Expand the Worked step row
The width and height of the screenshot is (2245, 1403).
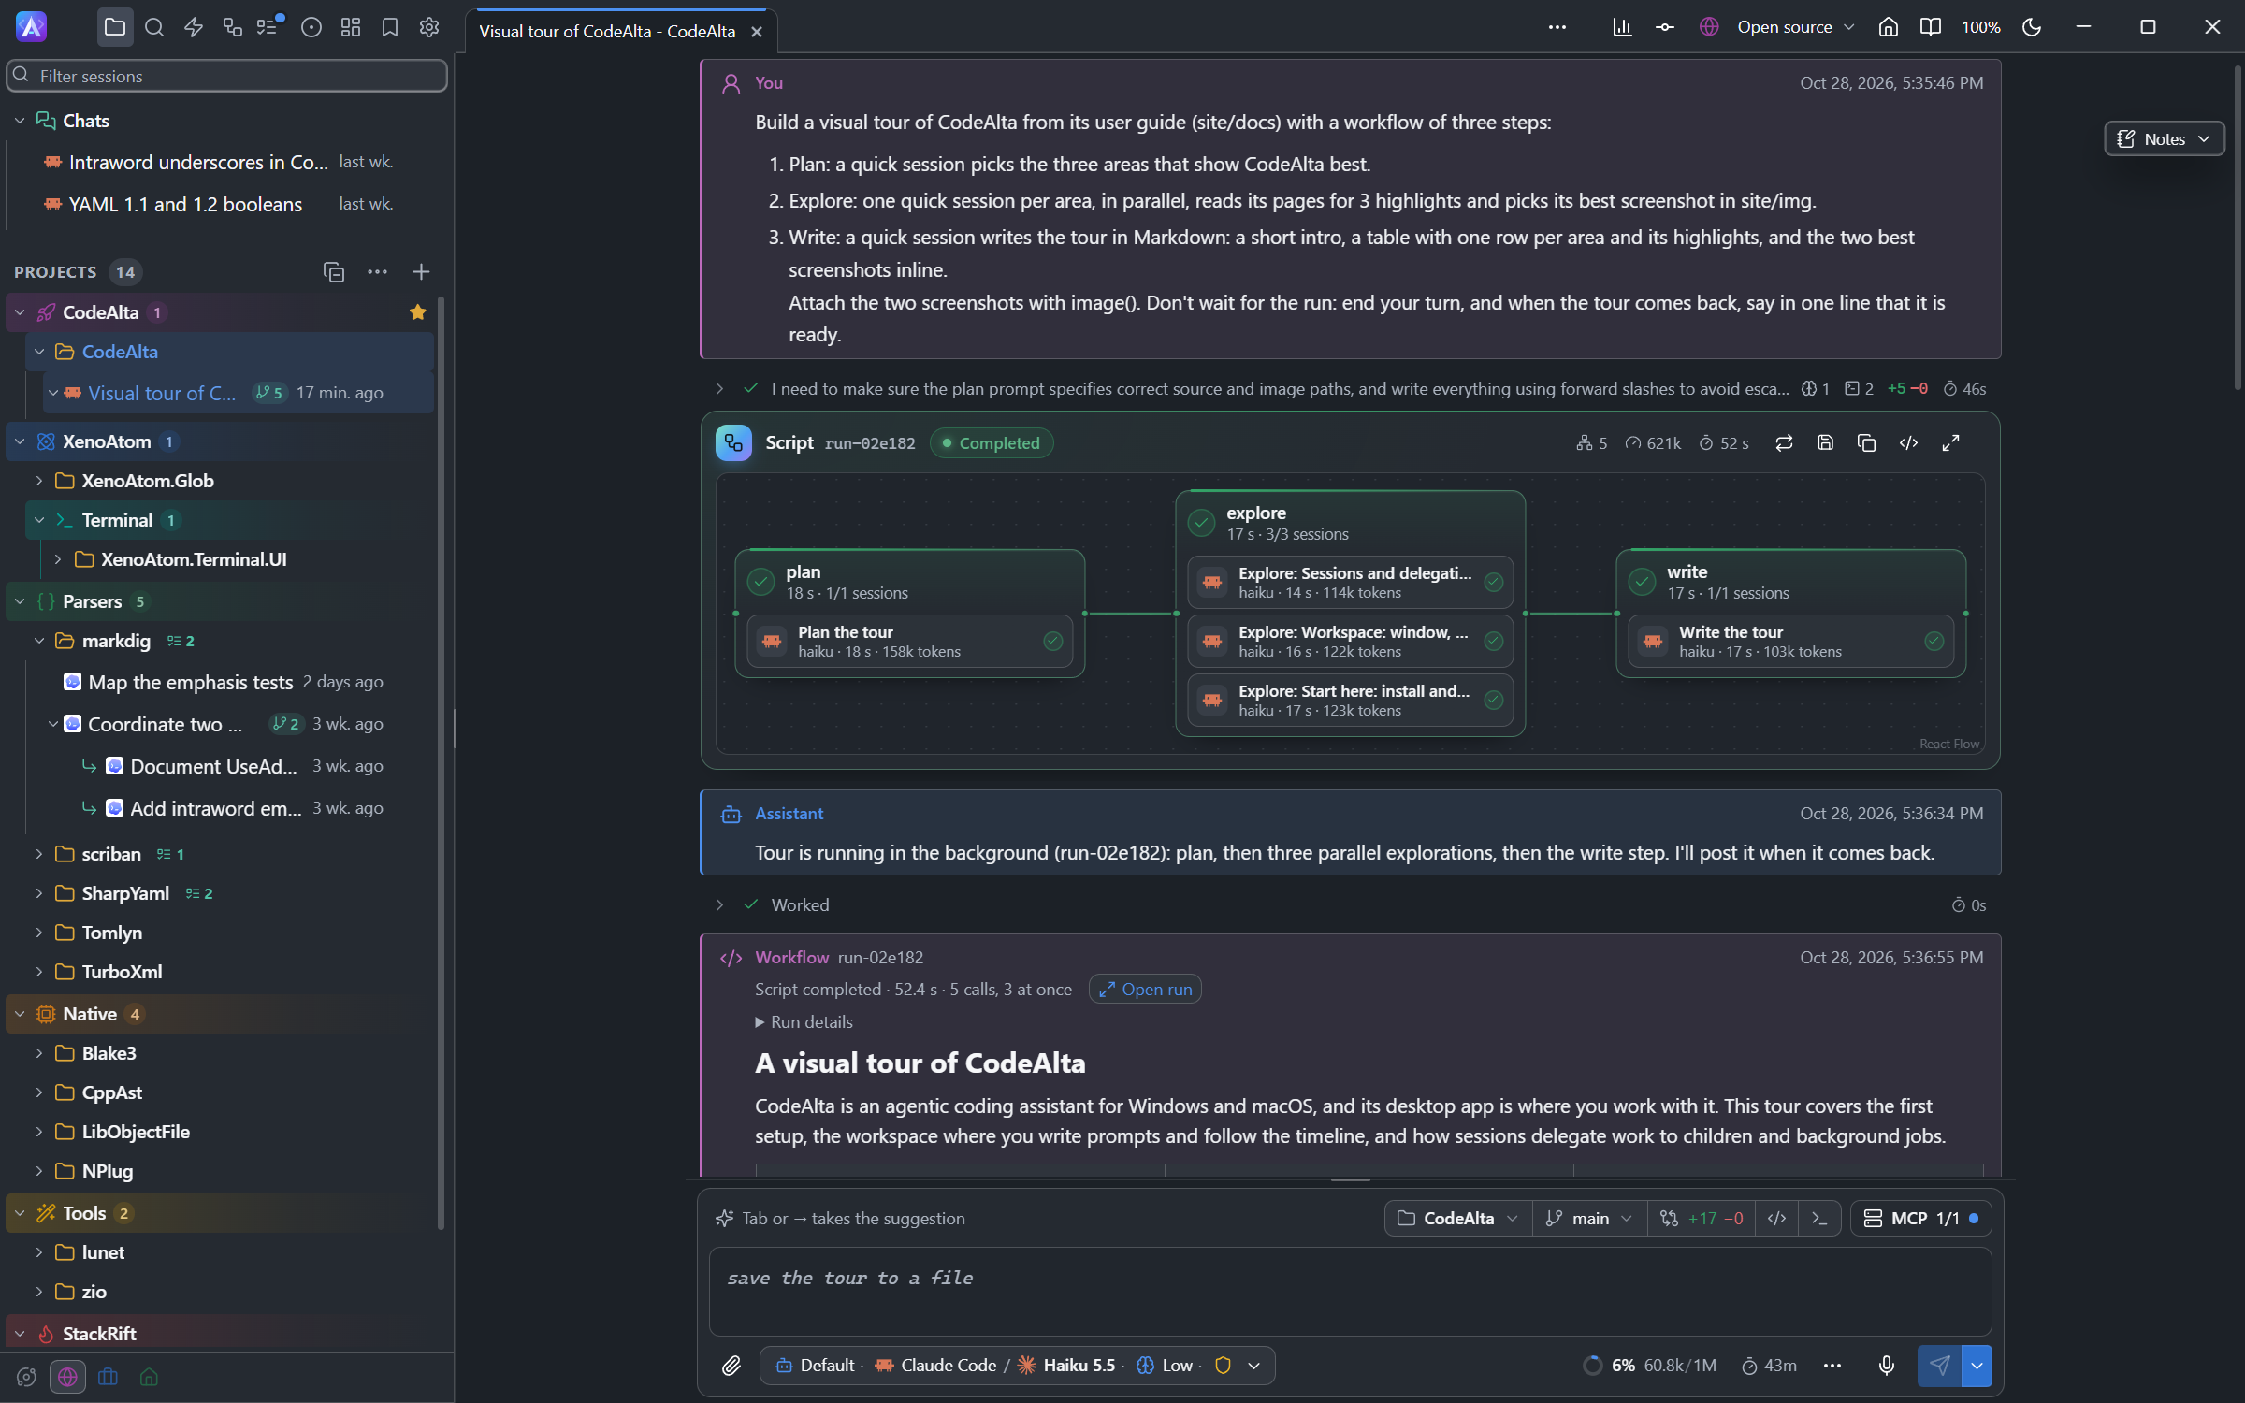point(719,904)
